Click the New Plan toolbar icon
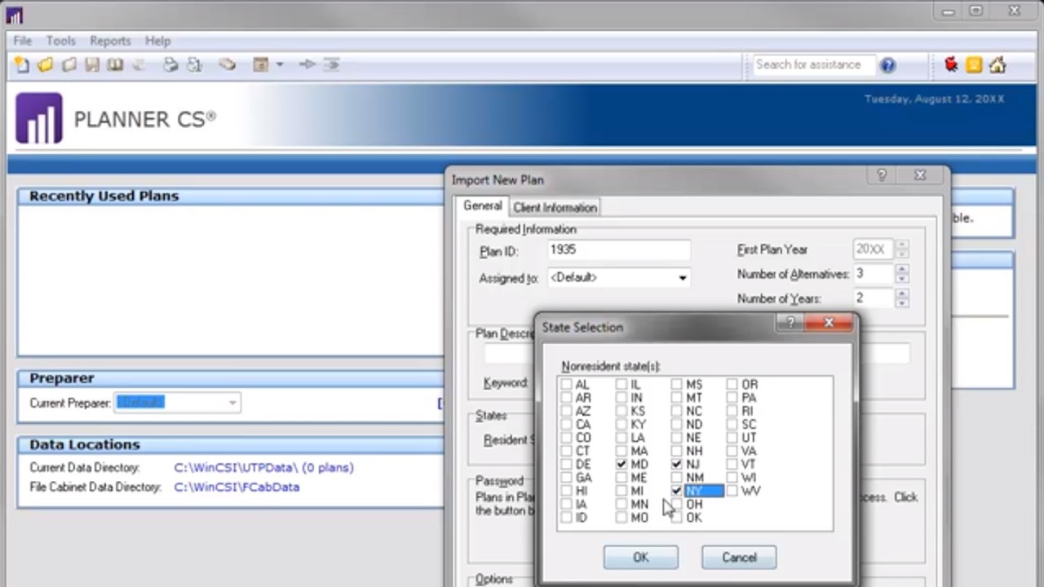This screenshot has height=587, width=1044. click(22, 65)
